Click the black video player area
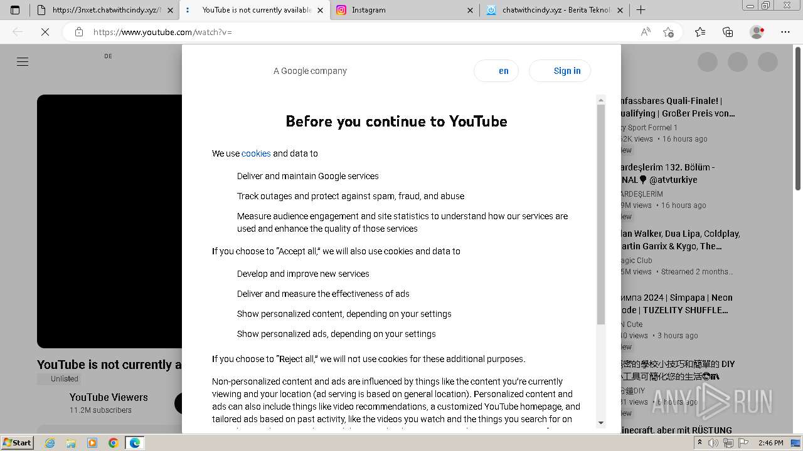Viewport: 803px width, 451px height. coord(109,221)
